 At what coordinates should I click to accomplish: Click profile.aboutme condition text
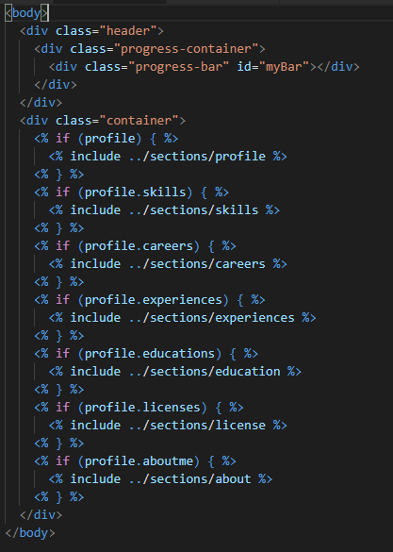(139, 461)
